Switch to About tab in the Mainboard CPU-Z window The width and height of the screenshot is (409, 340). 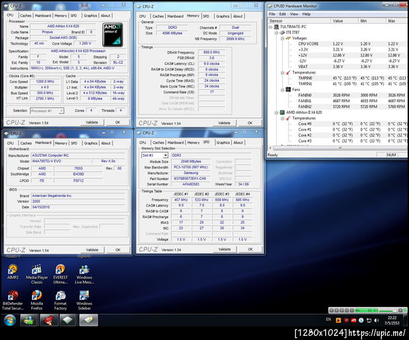click(106, 143)
